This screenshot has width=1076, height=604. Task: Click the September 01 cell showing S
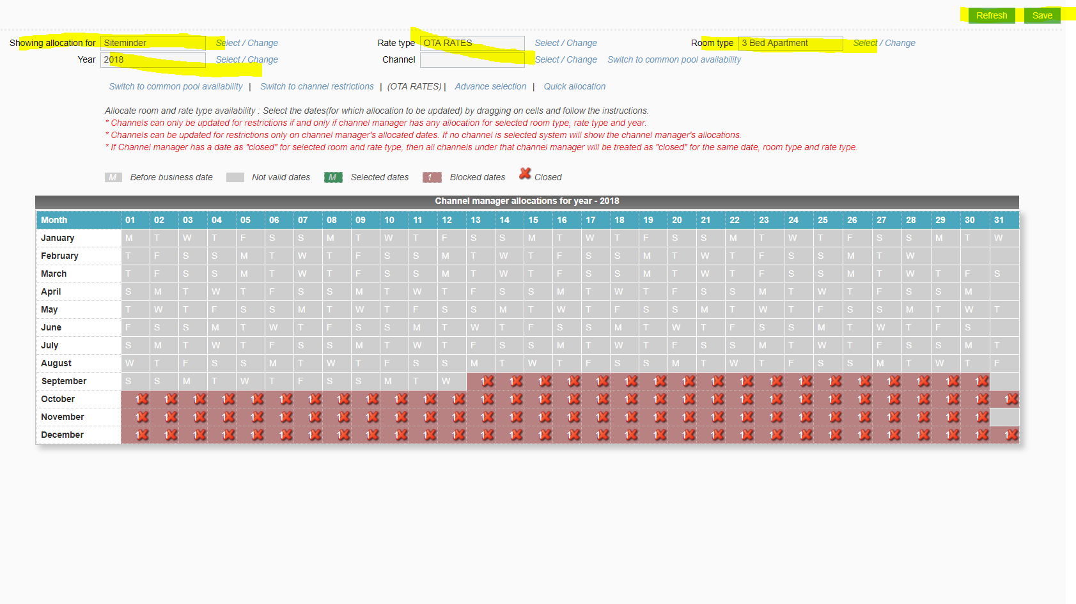[136, 381]
